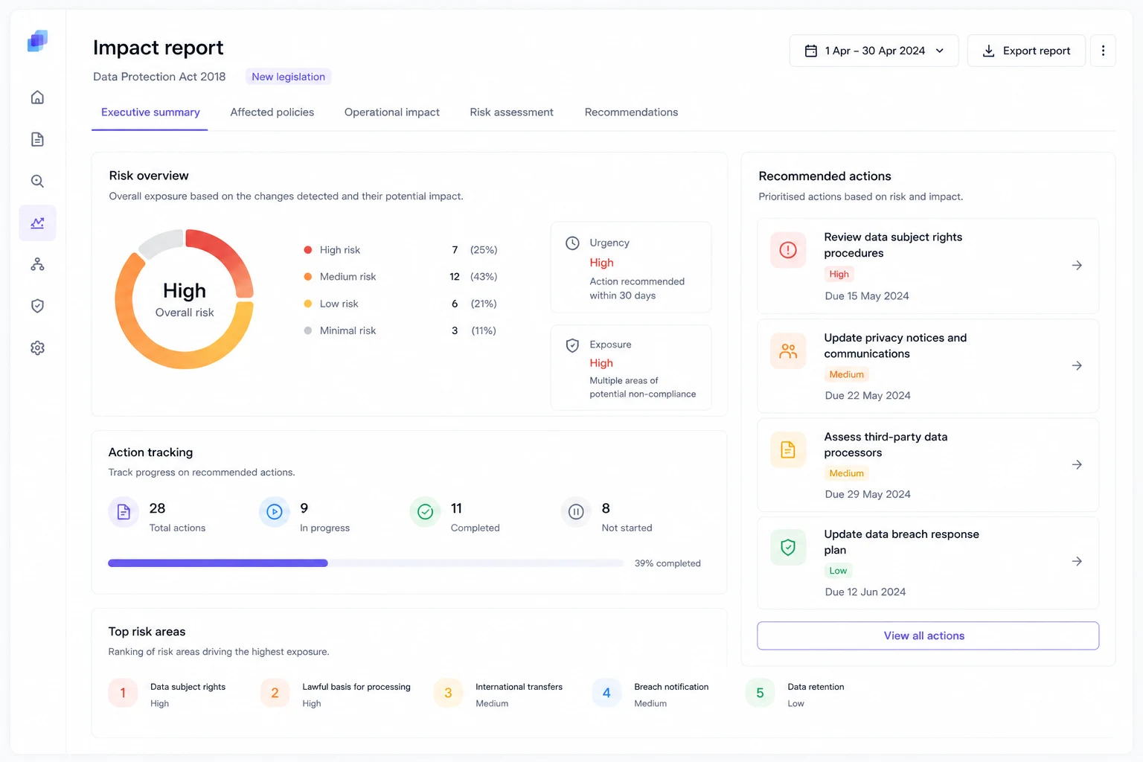Open arrow for Update privacy notices and communications

[x=1077, y=366]
